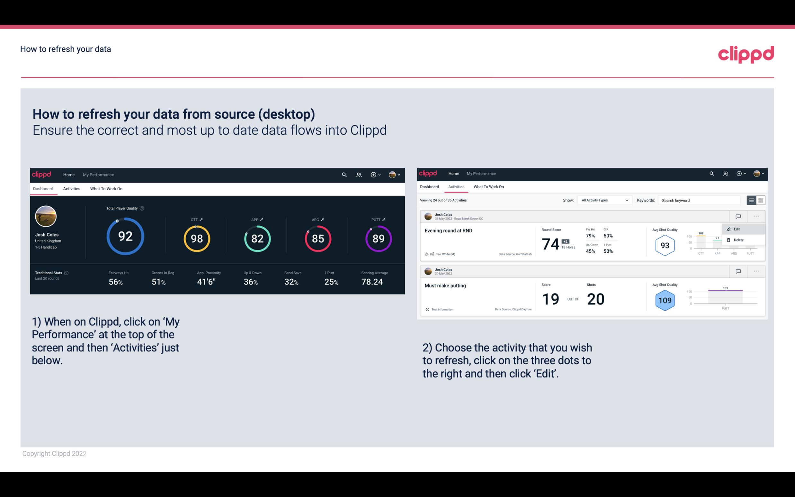This screenshot has width=795, height=497.
Task: Click the Dashboard tab left panel
Action: pyautogui.click(x=43, y=188)
